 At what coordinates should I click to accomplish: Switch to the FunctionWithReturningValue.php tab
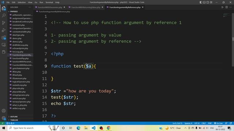[x=86, y=7]
